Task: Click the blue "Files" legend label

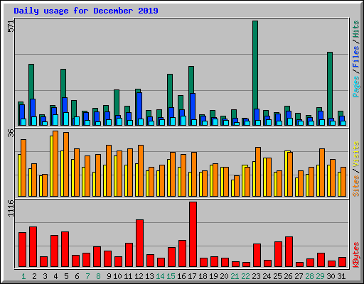Action: 356,56
